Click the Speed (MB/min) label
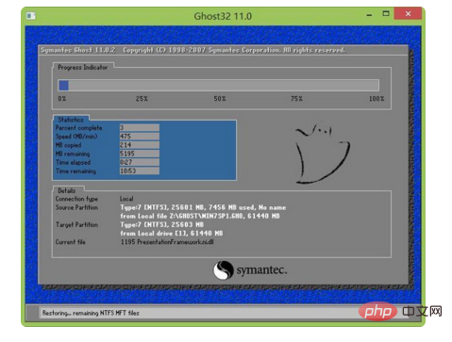Image resolution: width=452 pixels, height=342 pixels. point(76,137)
